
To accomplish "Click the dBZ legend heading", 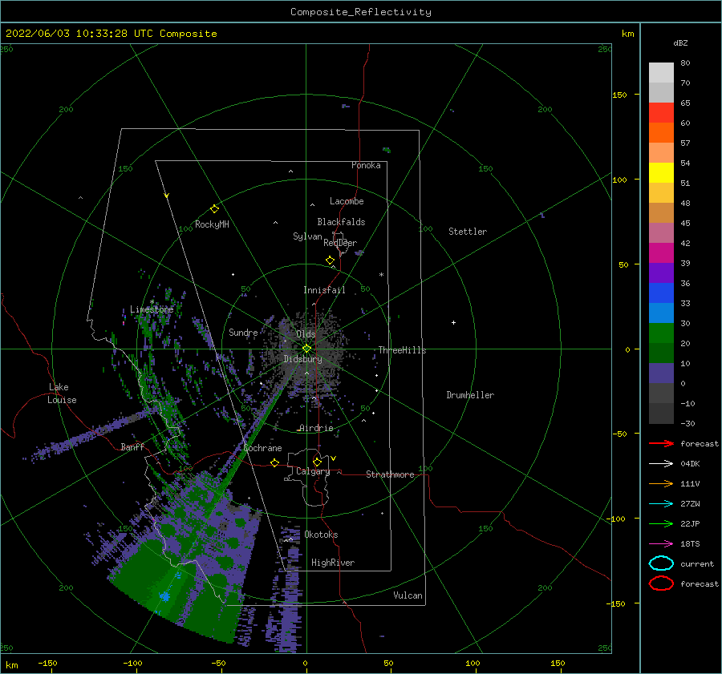I will coord(680,42).
